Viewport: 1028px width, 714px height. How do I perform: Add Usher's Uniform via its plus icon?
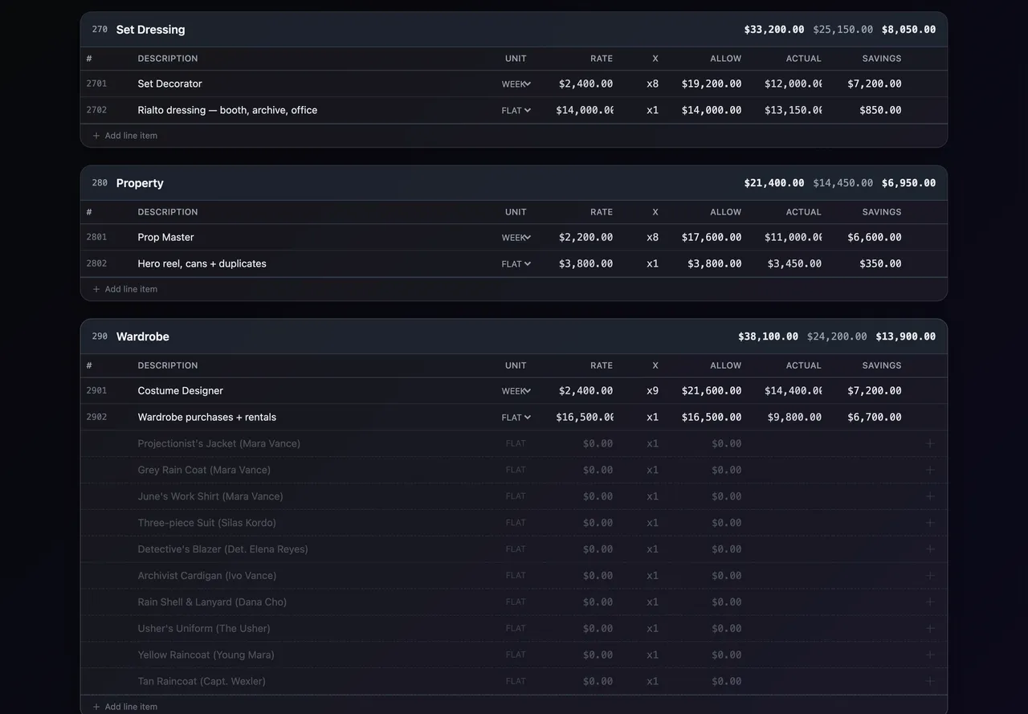click(930, 628)
